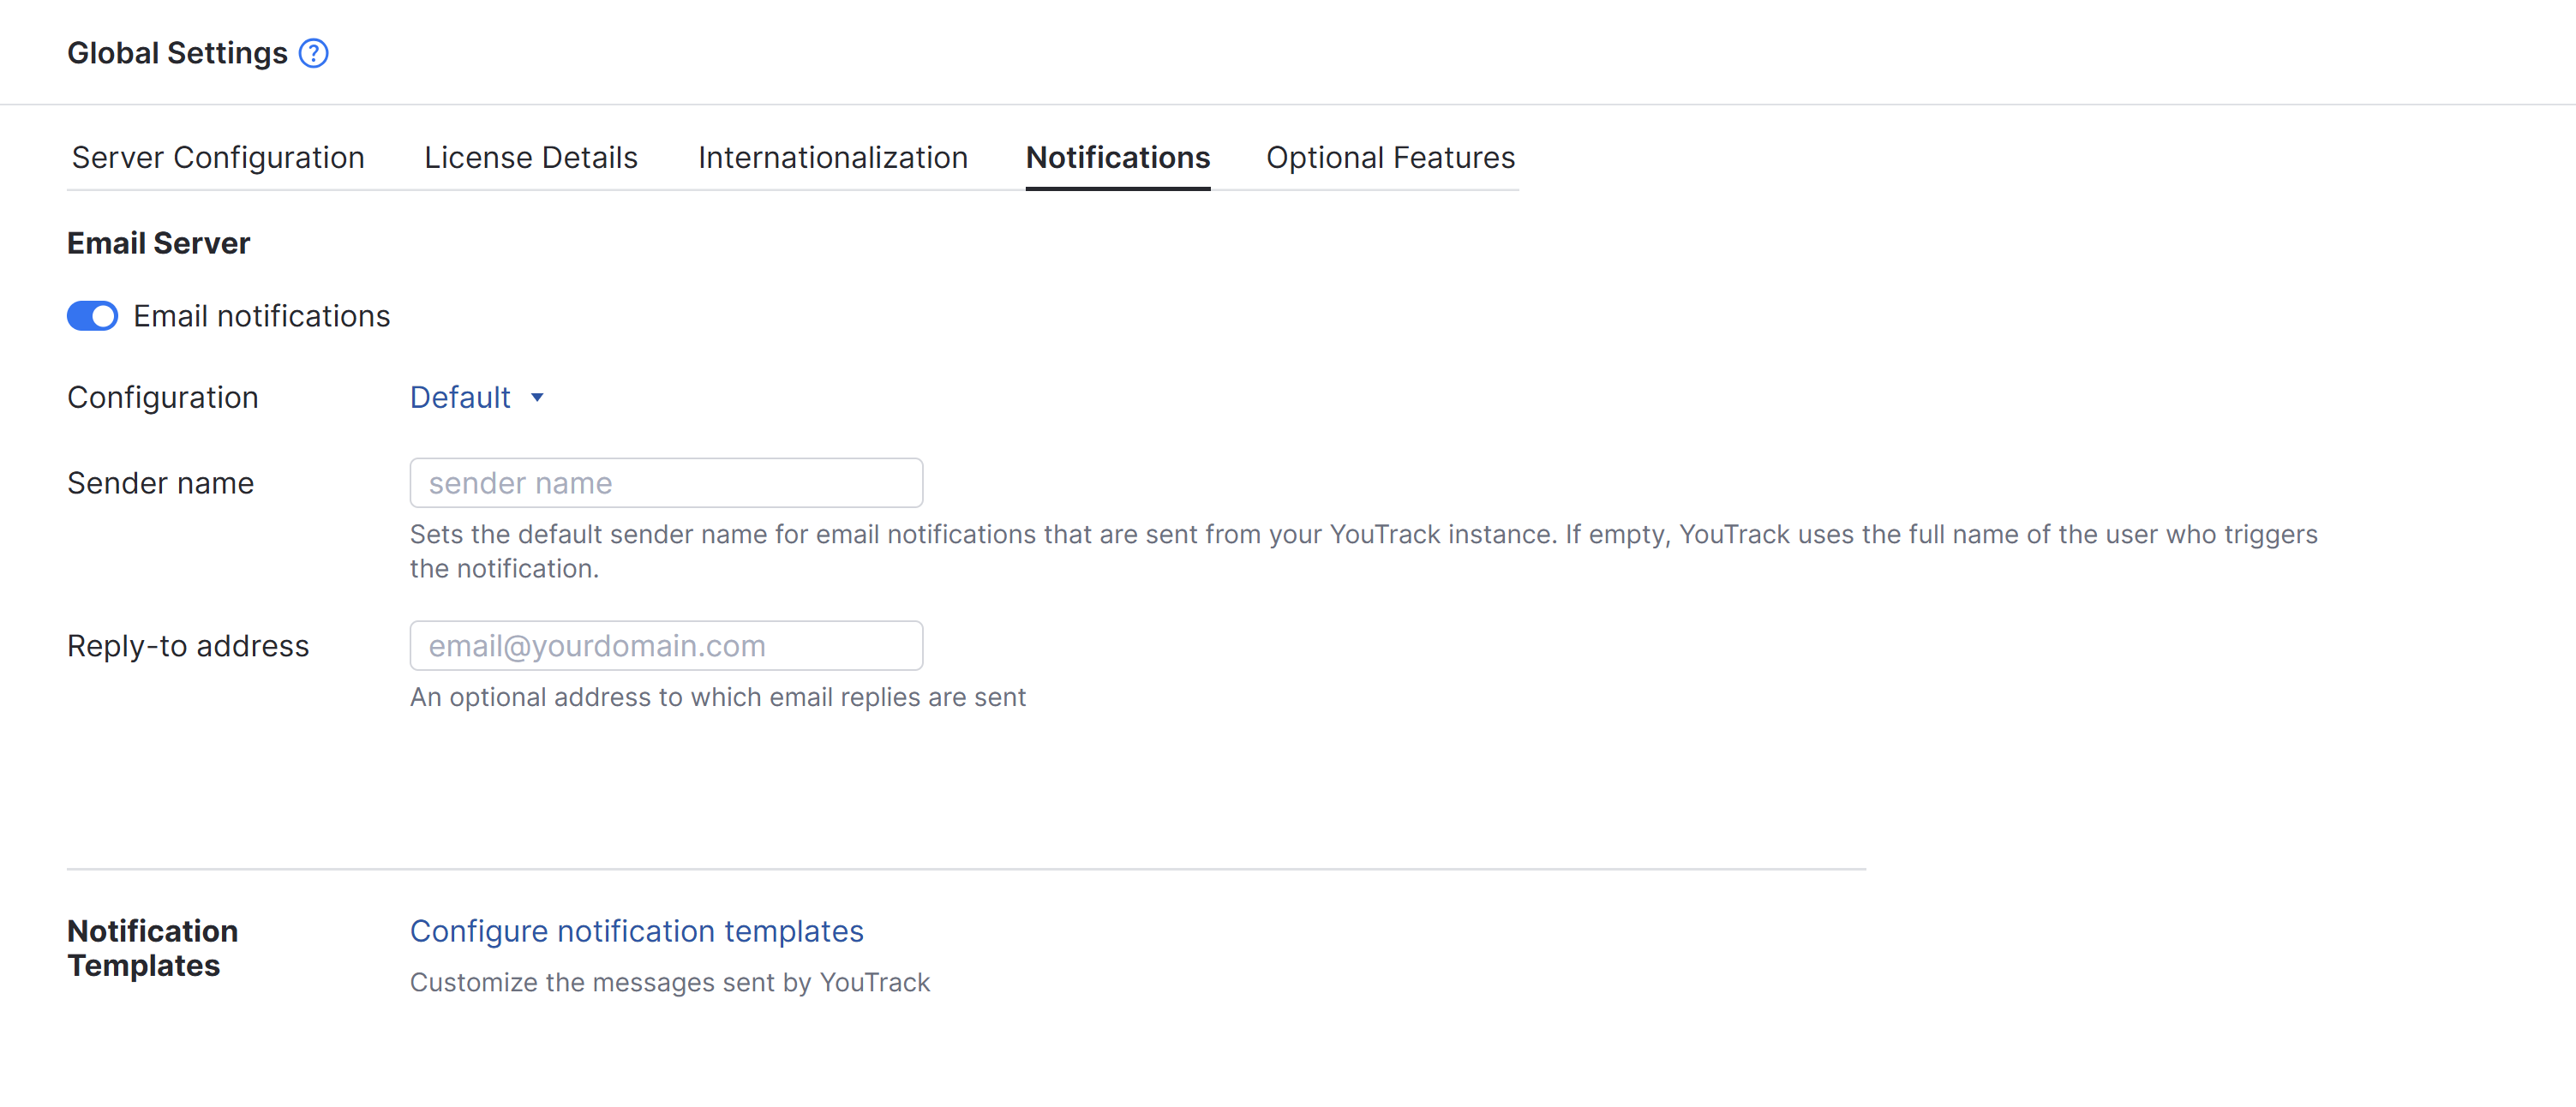The width and height of the screenshot is (2576, 1107).
Task: Open Configure notification templates
Action: point(636,931)
